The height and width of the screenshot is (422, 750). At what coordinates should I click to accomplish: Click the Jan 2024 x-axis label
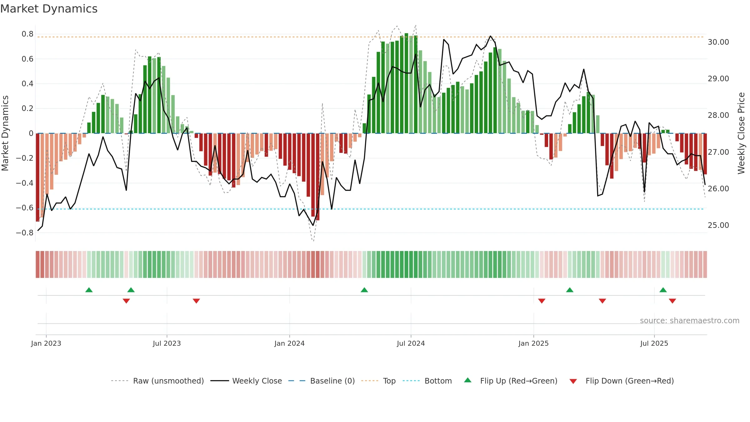pos(290,343)
